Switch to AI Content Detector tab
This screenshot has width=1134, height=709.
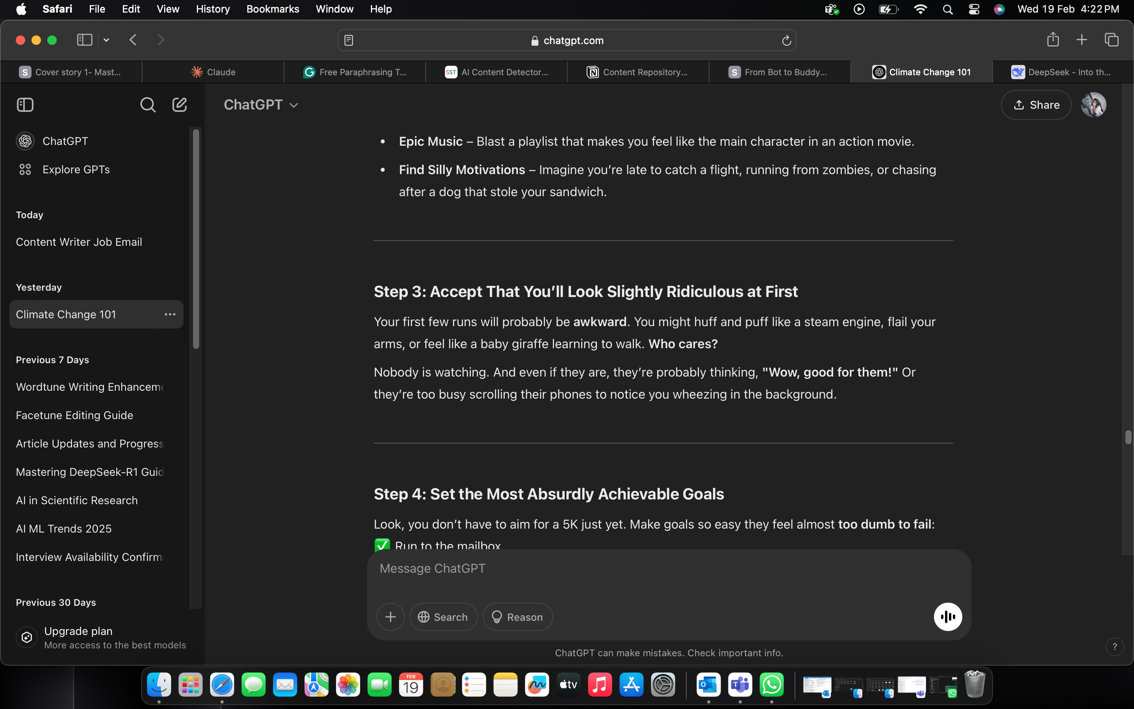[x=497, y=72]
